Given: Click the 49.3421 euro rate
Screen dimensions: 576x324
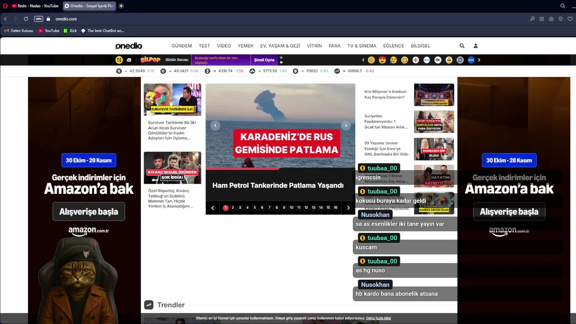Looking at the screenshot, I should pos(181,71).
